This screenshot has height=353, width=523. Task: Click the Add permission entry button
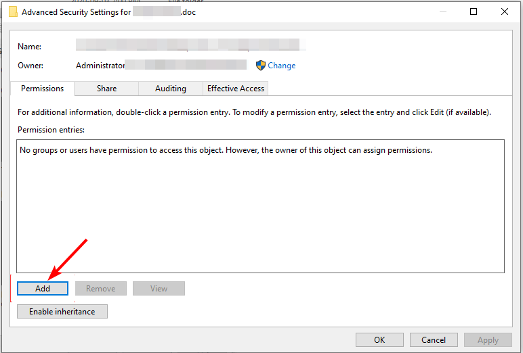pyautogui.click(x=43, y=288)
